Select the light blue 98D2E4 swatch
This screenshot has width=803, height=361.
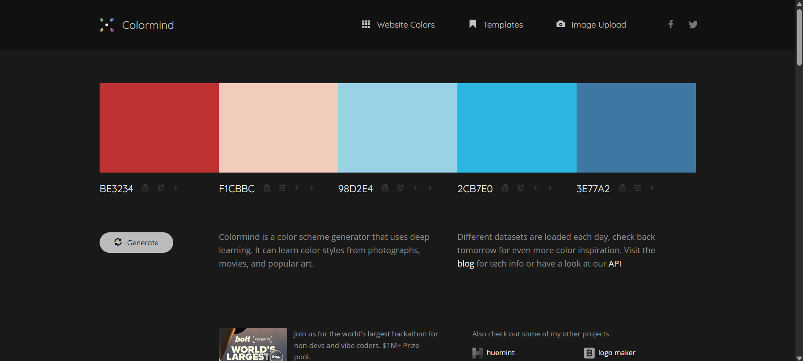(x=398, y=128)
